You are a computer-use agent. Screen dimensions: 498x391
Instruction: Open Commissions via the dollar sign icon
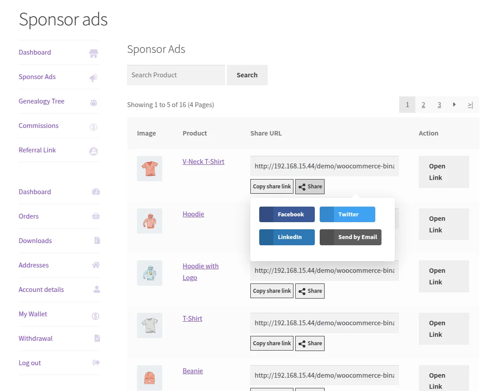[93, 126]
